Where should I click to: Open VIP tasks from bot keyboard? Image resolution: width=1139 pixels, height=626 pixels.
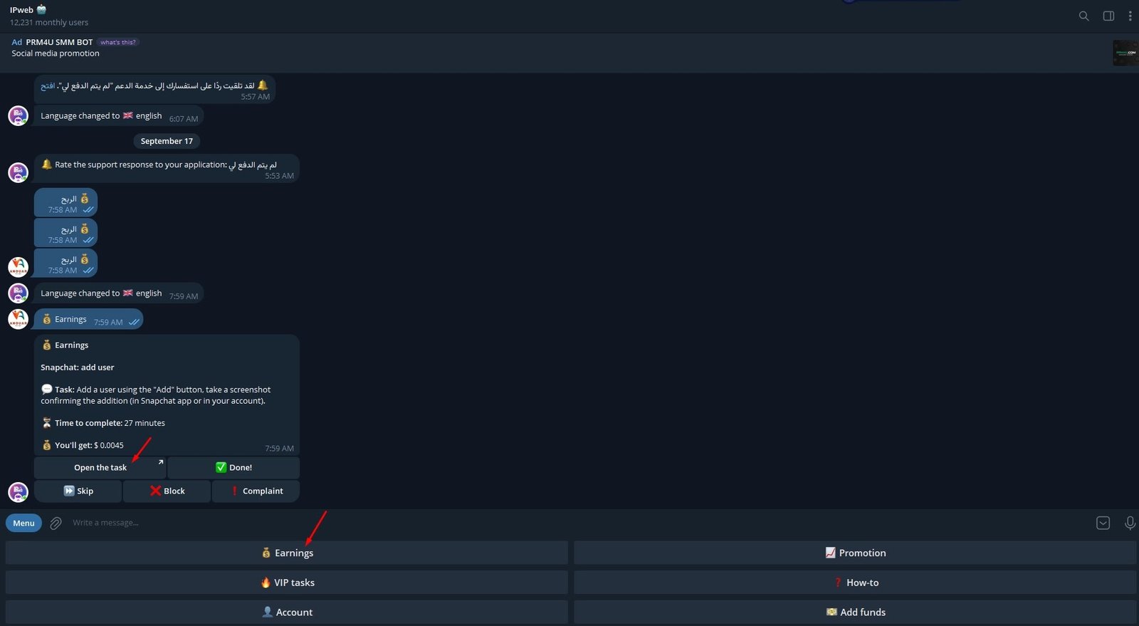287,583
